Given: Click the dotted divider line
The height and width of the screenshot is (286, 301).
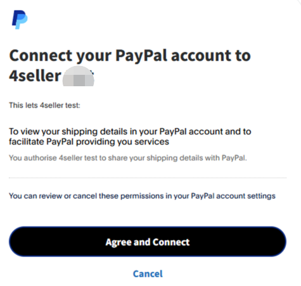Looking at the screenshot, I should point(148,178).
